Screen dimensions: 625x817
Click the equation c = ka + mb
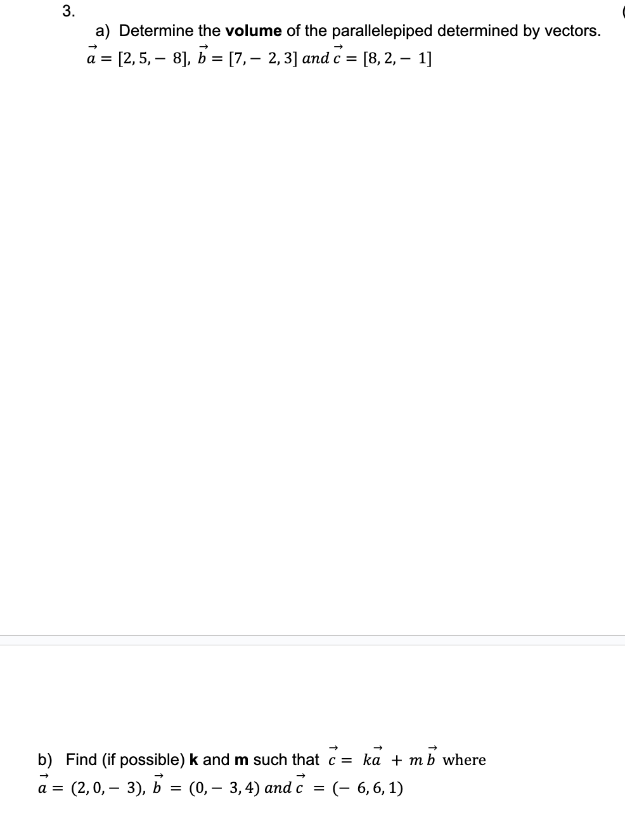(383, 756)
